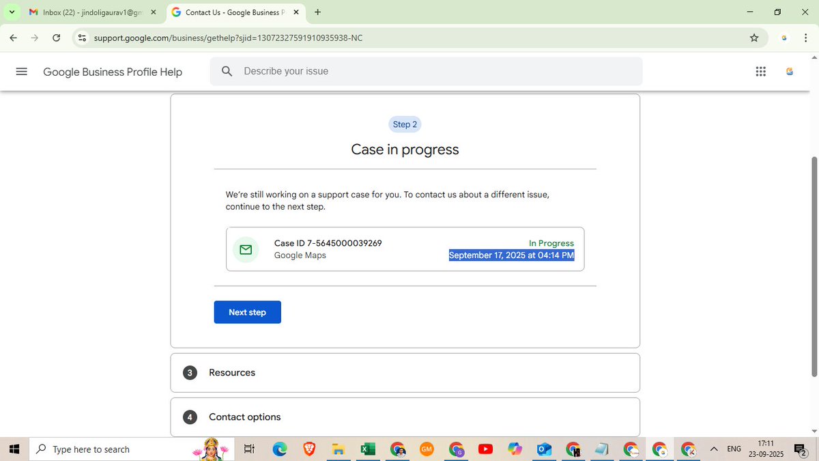Image resolution: width=819 pixels, height=461 pixels.
Task: Focus the "Describe your issue" search field
Action: pos(426,71)
